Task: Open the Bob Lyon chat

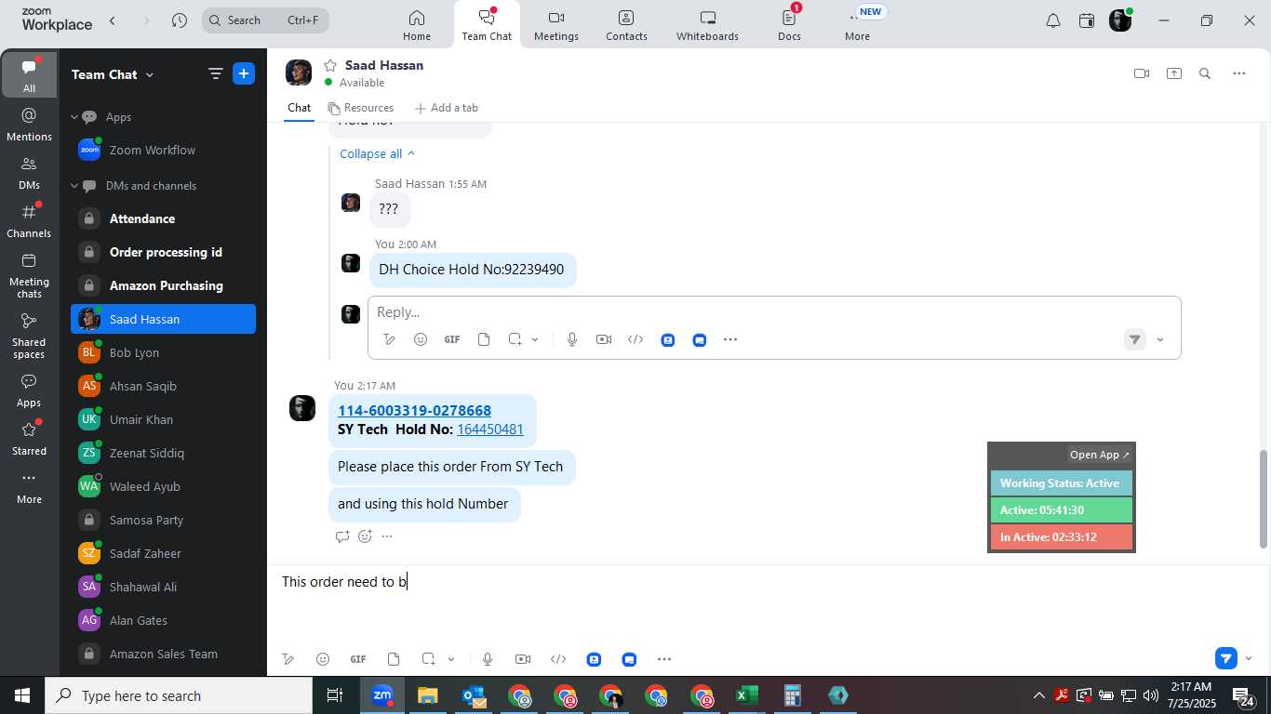Action: [x=163, y=352]
